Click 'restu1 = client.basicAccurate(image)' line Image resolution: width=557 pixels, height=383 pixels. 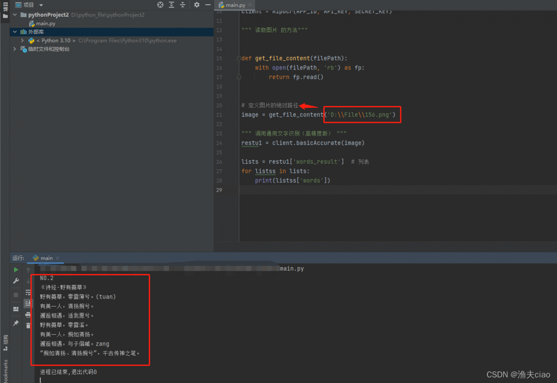pyautogui.click(x=303, y=143)
